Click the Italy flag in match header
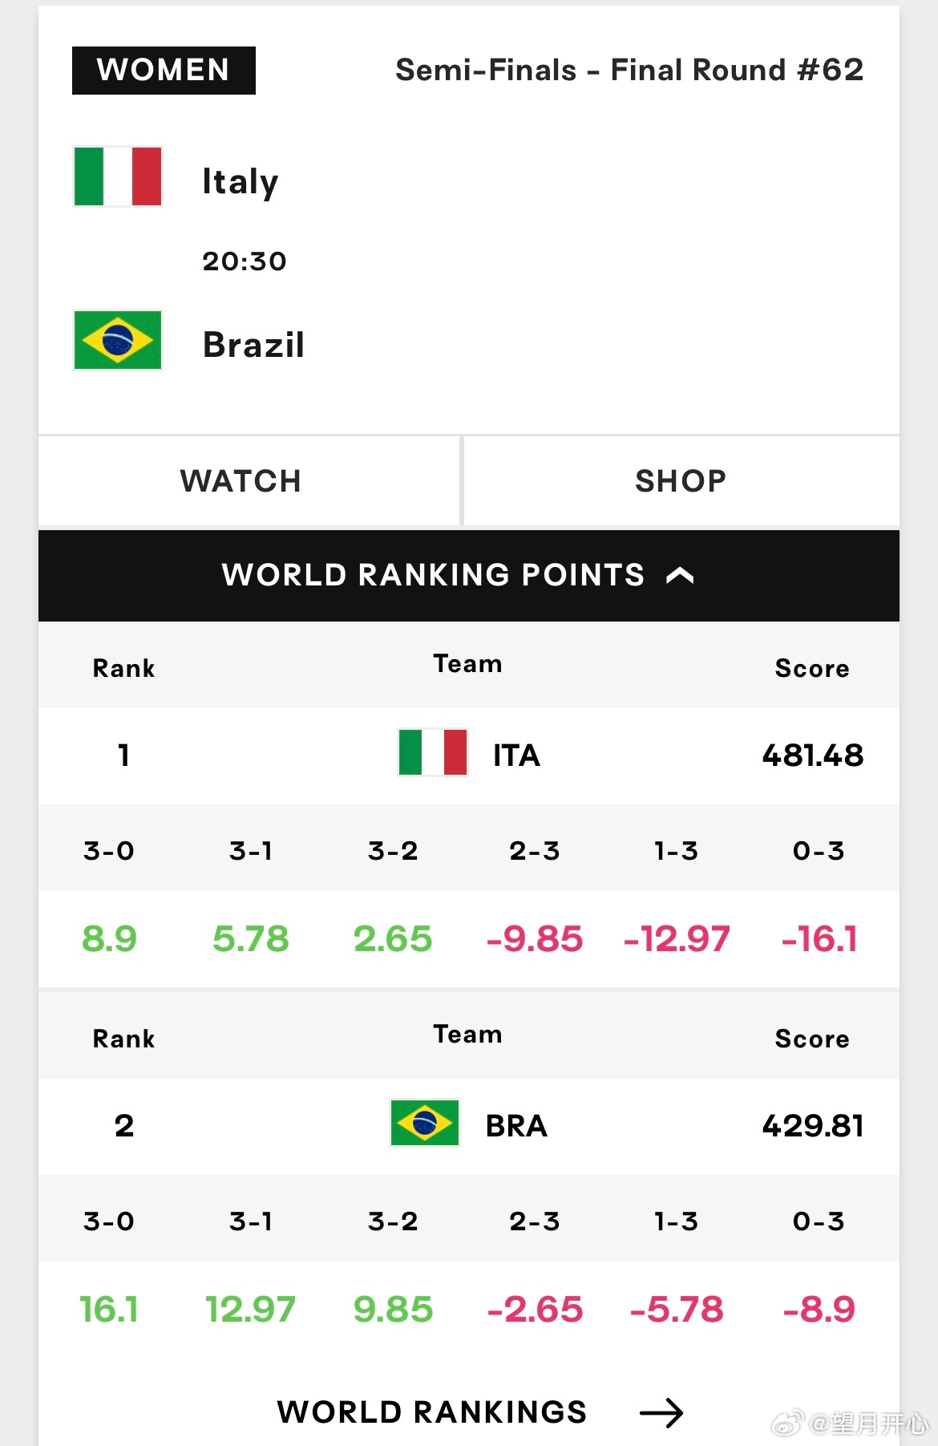The width and height of the screenshot is (938, 1446). coord(118,176)
